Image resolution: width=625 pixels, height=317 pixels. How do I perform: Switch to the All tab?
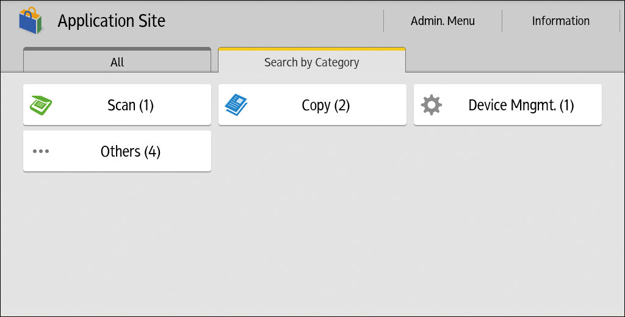[x=117, y=62]
